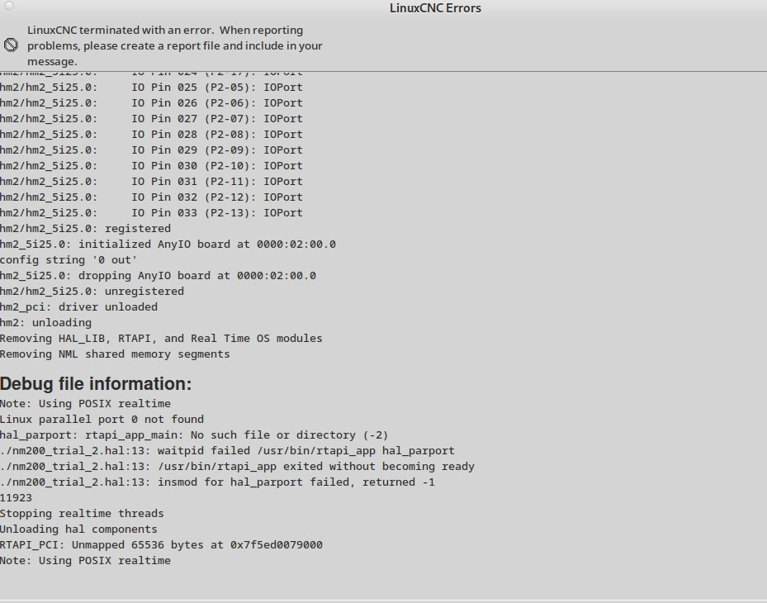Click the 'waitpid failed /usr/bin/rtapi_app hal_parport' line
Image resolution: width=767 pixels, height=603 pixels.
(x=228, y=451)
